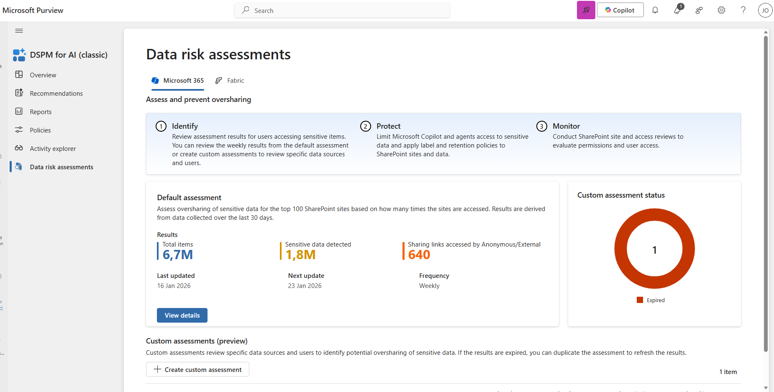The image size is (774, 392).
Task: Open Activity explorer in the sidebar
Action: [x=53, y=149]
